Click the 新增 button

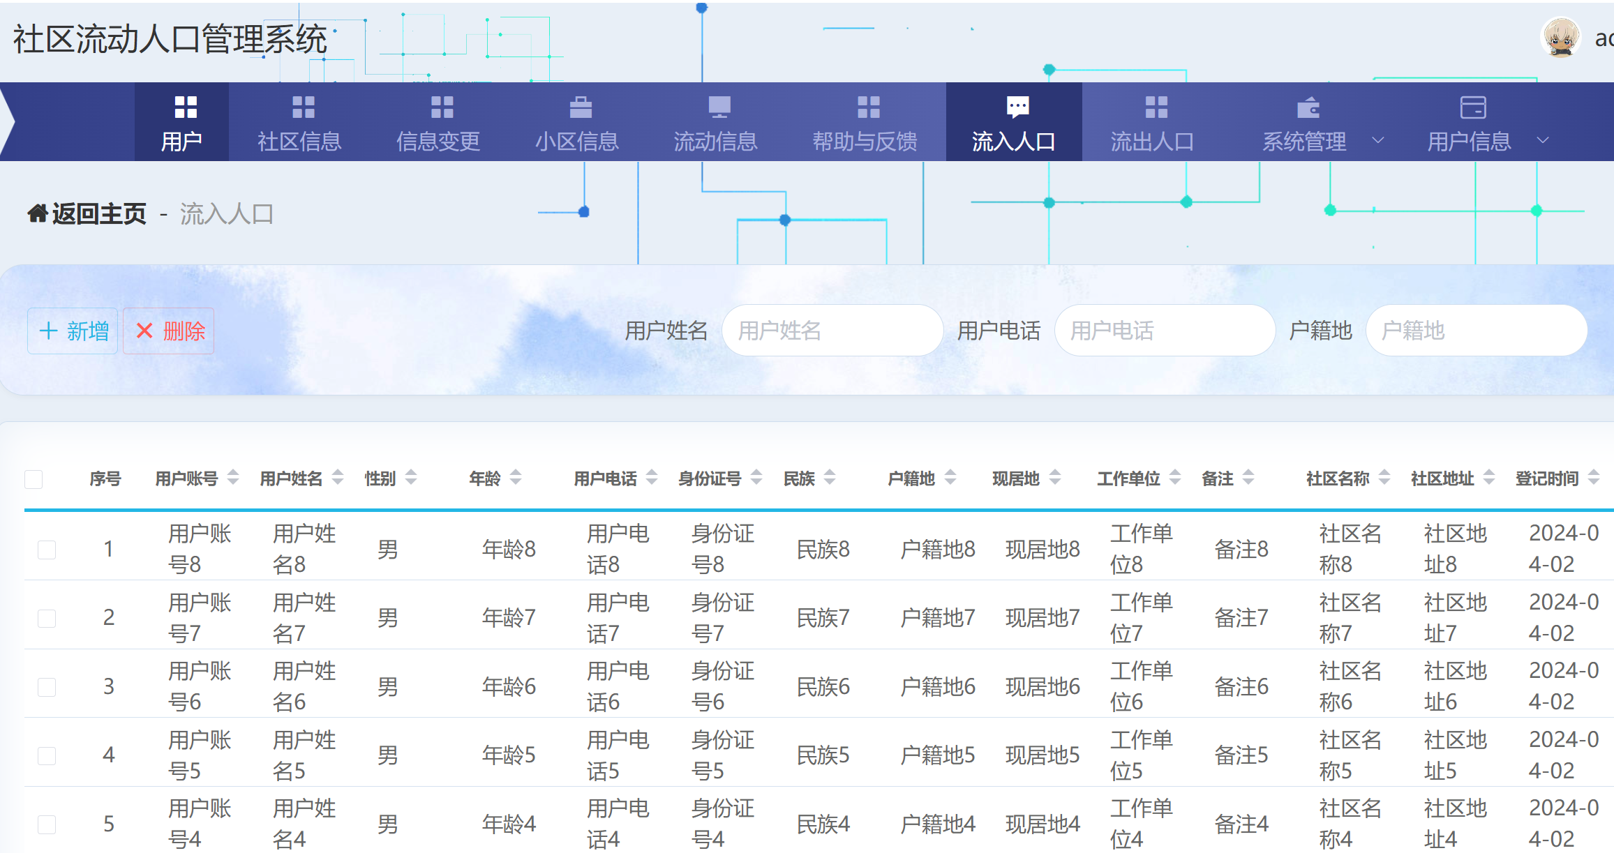pos(73,331)
